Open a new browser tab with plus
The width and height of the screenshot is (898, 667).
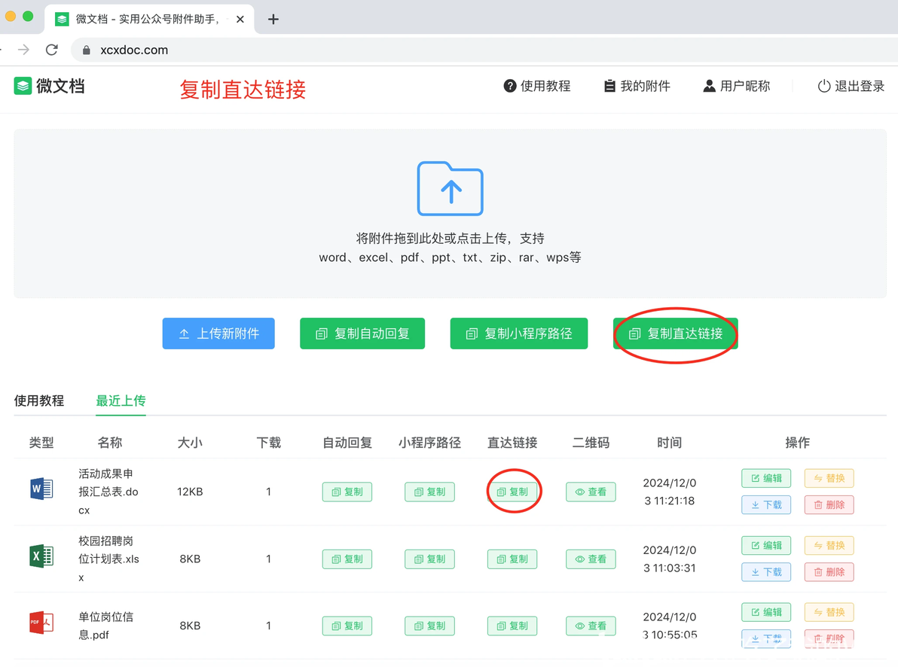point(273,20)
